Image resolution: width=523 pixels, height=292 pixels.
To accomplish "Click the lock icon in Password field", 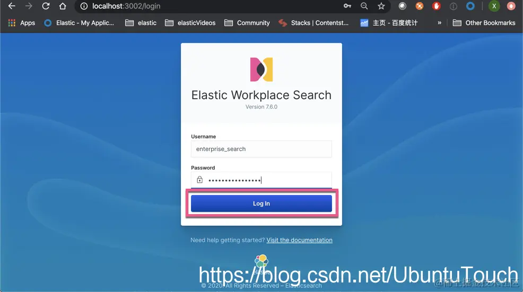I will click(x=200, y=180).
